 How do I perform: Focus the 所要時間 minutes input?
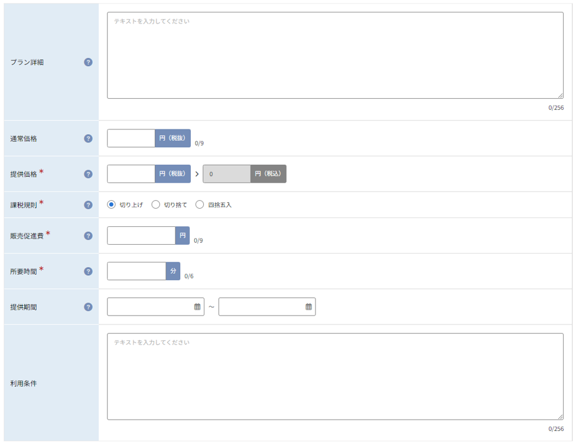[136, 271]
